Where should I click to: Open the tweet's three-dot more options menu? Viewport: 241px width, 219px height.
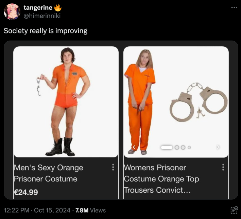(x=234, y=7)
